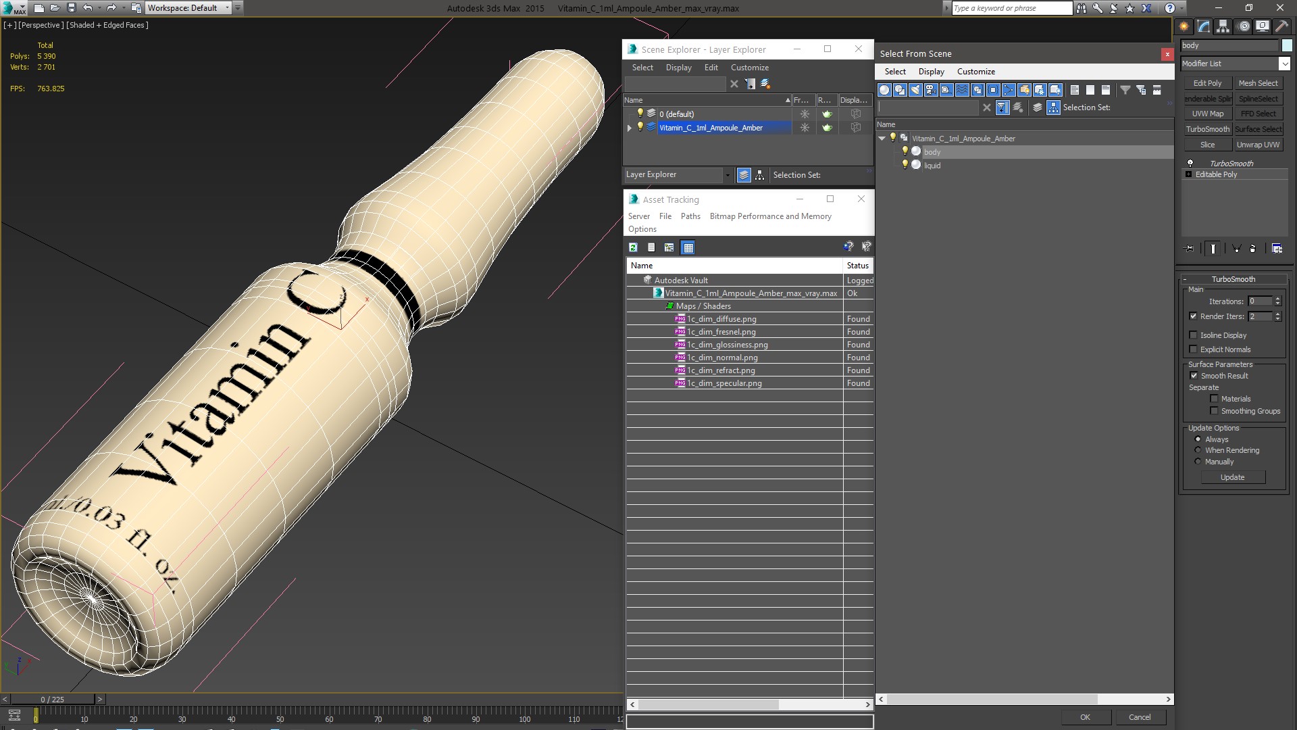Enable Separate by Smoothing Groups checkbox
This screenshot has height=730, width=1297.
point(1214,411)
